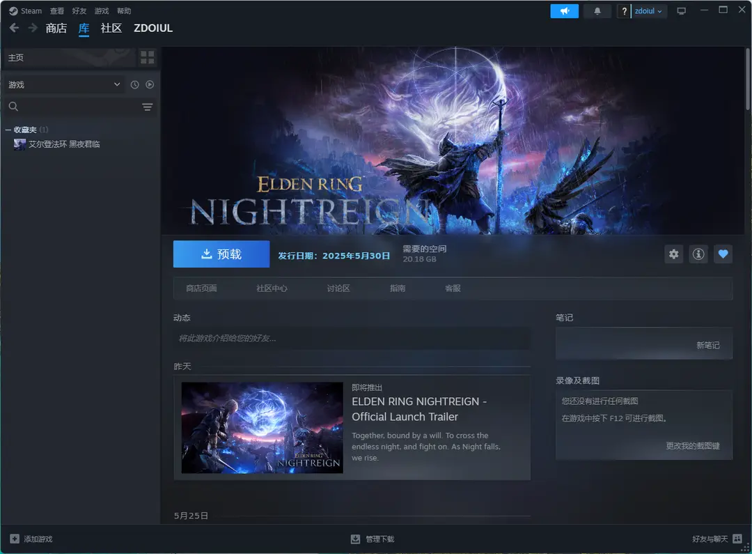
Task: Open the ZDOIUL profile tab
Action: point(153,29)
